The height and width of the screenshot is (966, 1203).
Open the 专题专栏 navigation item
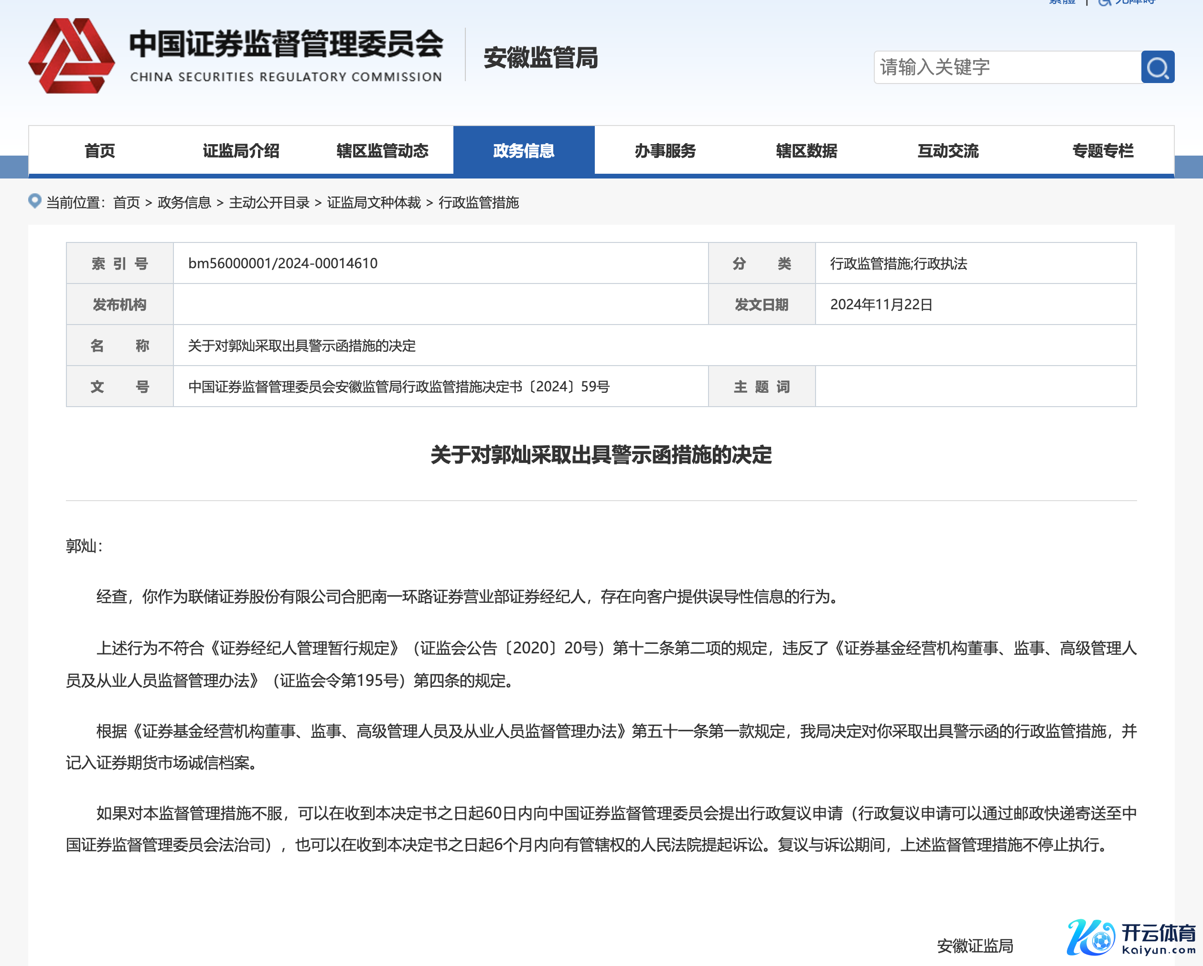click(1102, 150)
